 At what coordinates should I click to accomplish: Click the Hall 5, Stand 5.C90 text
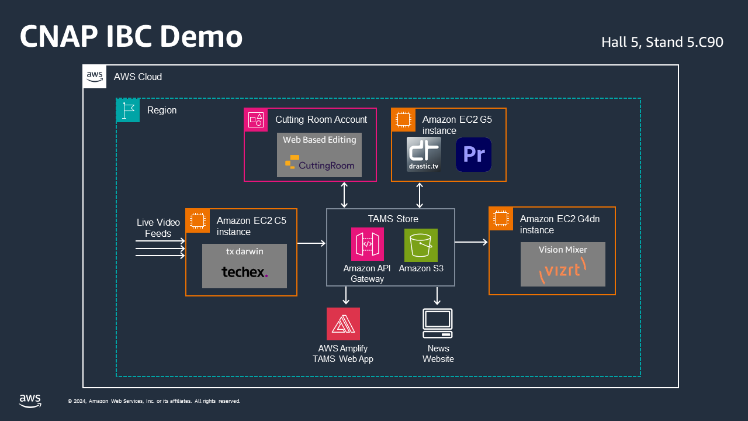(662, 42)
